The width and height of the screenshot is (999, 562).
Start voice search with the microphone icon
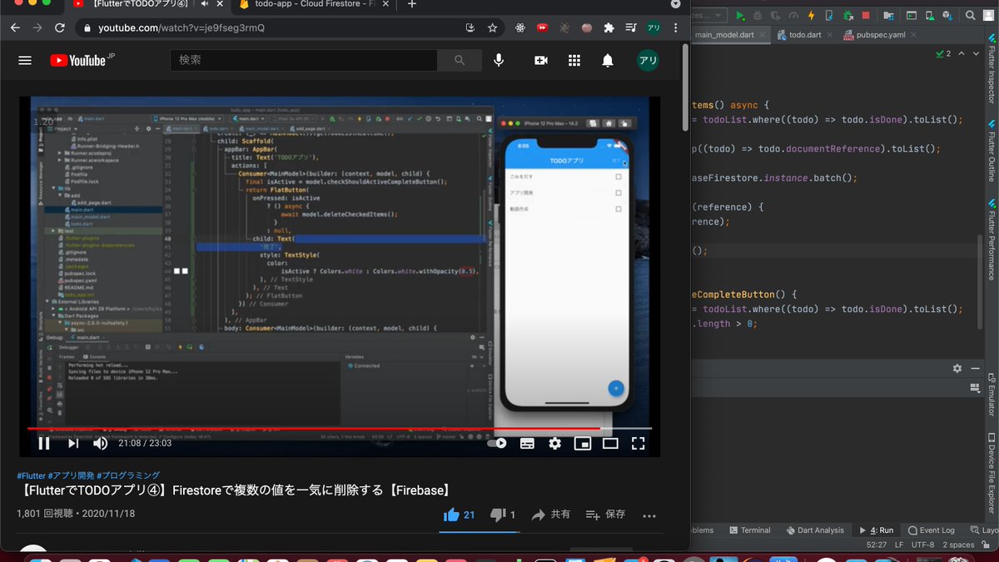coord(499,61)
